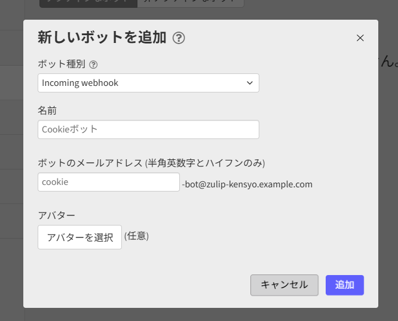Open the help icon next to ボット種別
The image size is (398, 321).
(x=93, y=64)
